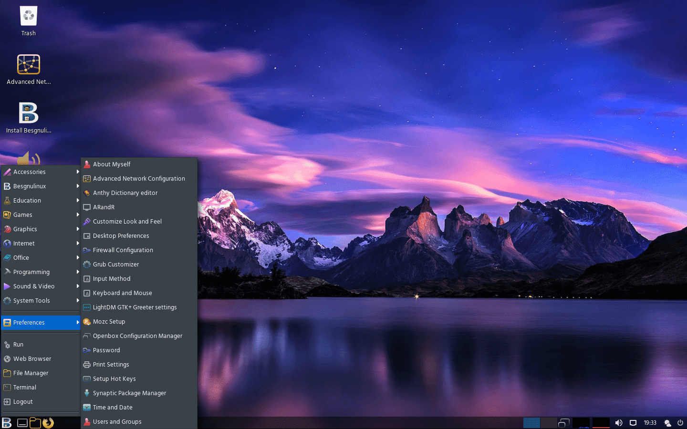Viewport: 687px width, 429px height.
Task: Open File Manager from the main menu
Action: click(41, 373)
